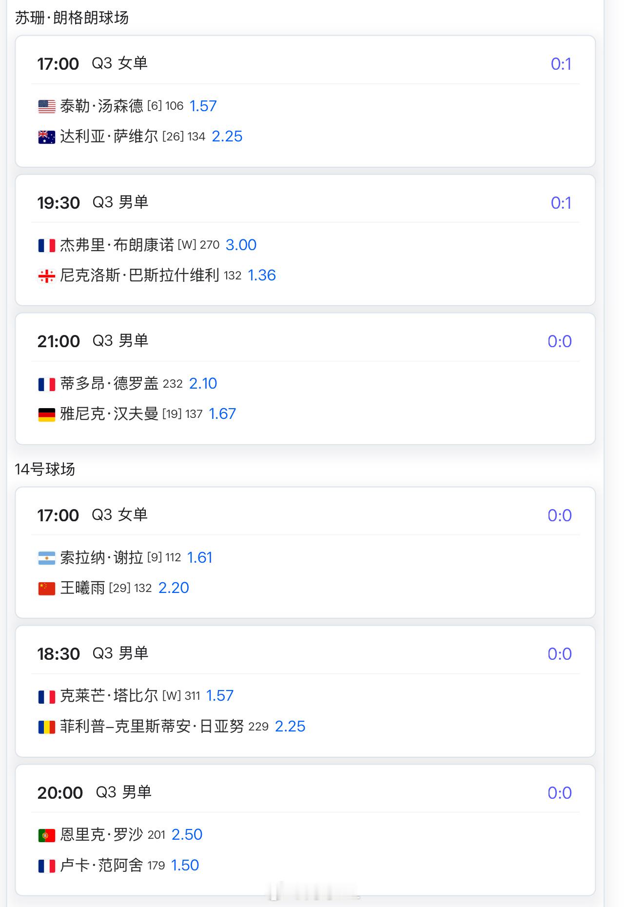
Task: Click the Georgian flag beside 尼克洛斯·巴斯拉什维利
Action: (x=47, y=276)
